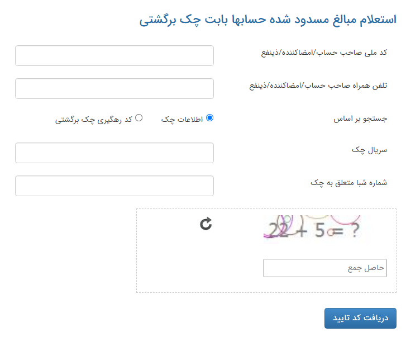
Task: Click the 'حاصل جمع' captcha answer field
Action: coord(325,268)
